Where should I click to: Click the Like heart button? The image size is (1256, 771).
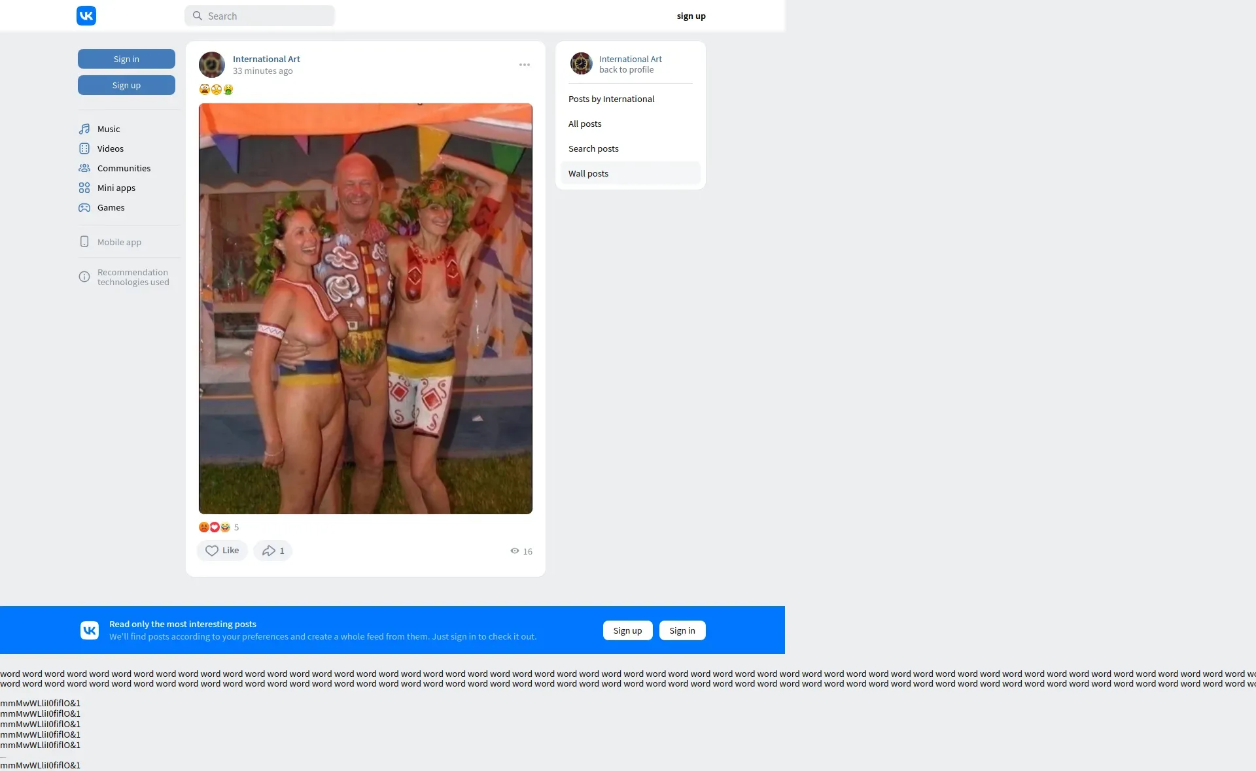[222, 551]
